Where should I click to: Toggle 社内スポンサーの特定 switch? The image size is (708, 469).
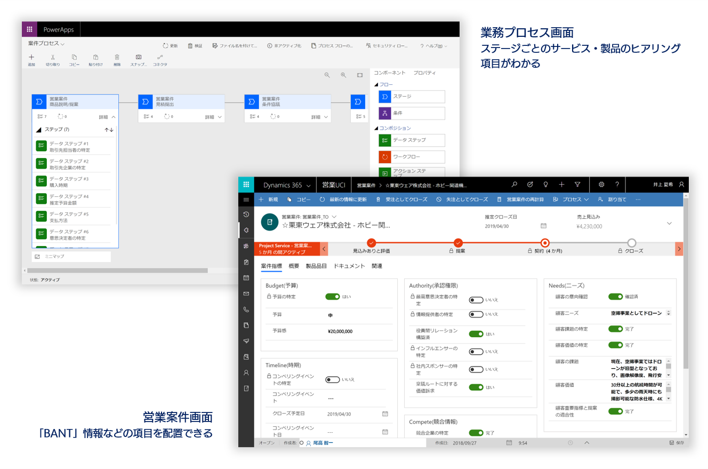point(476,369)
